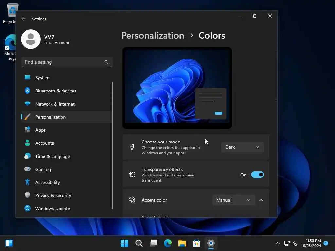Click the Transparency effects title text
335x251 pixels.
162,169
